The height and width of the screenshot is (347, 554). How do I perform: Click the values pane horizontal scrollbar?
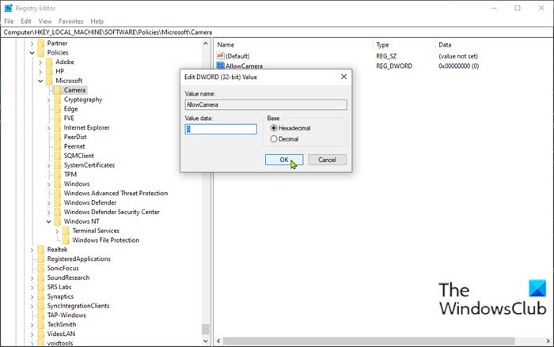click(x=369, y=341)
